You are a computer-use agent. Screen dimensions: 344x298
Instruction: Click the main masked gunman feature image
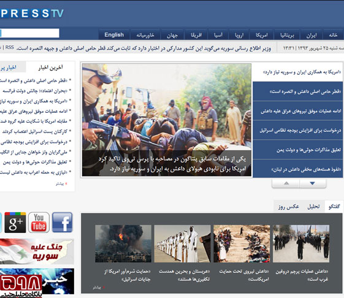pos(167,120)
